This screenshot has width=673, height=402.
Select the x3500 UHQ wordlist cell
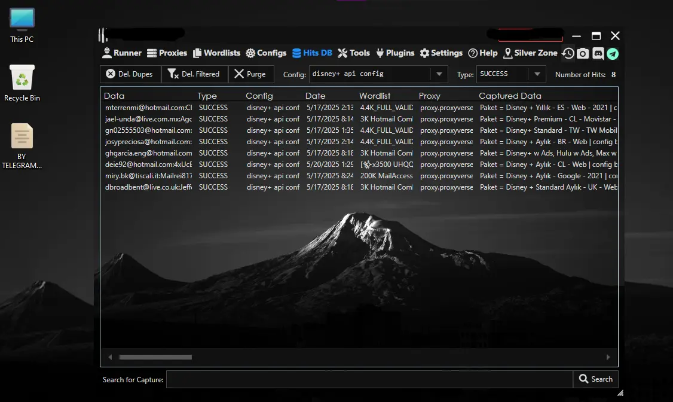tap(386, 165)
